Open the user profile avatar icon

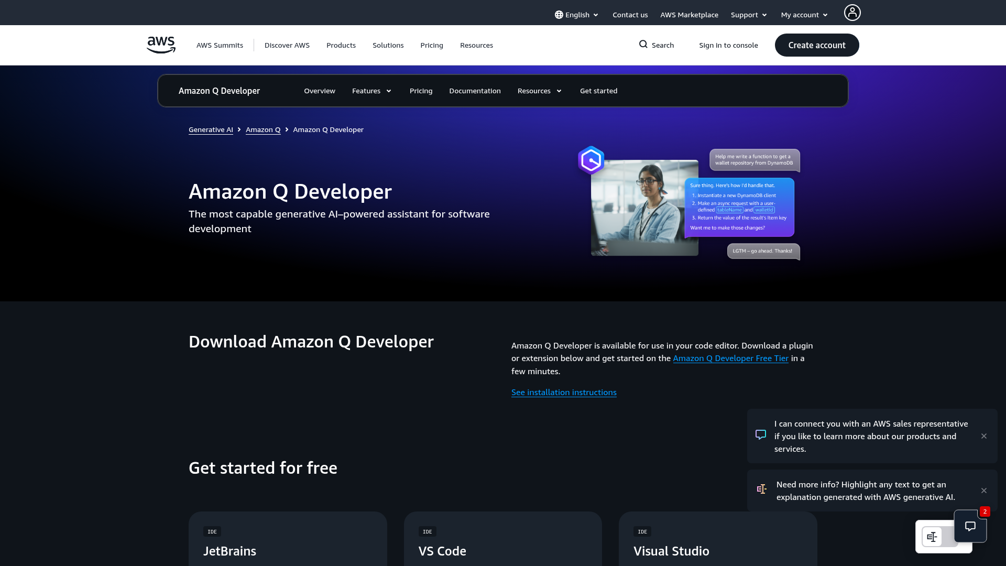[852, 13]
